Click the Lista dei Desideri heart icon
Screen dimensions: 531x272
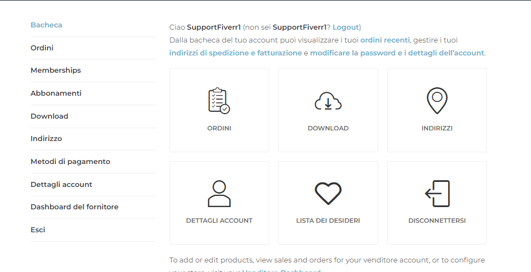328,194
